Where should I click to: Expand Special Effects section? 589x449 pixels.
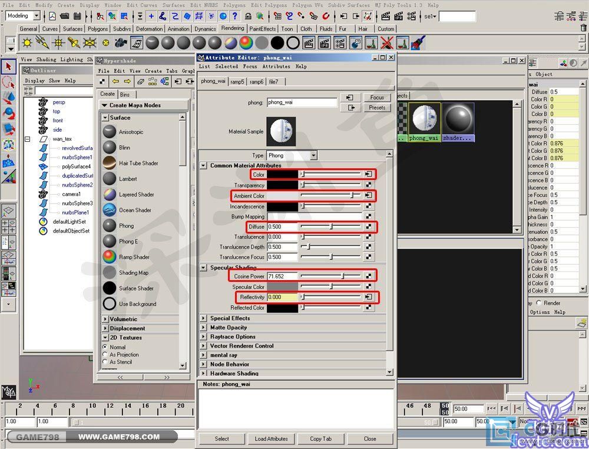pyautogui.click(x=203, y=318)
